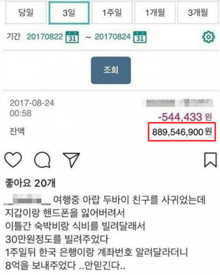Select the 889,546,900원 balance amount
Image resolution: width=220 pixels, height=275 pixels.
[182, 132]
